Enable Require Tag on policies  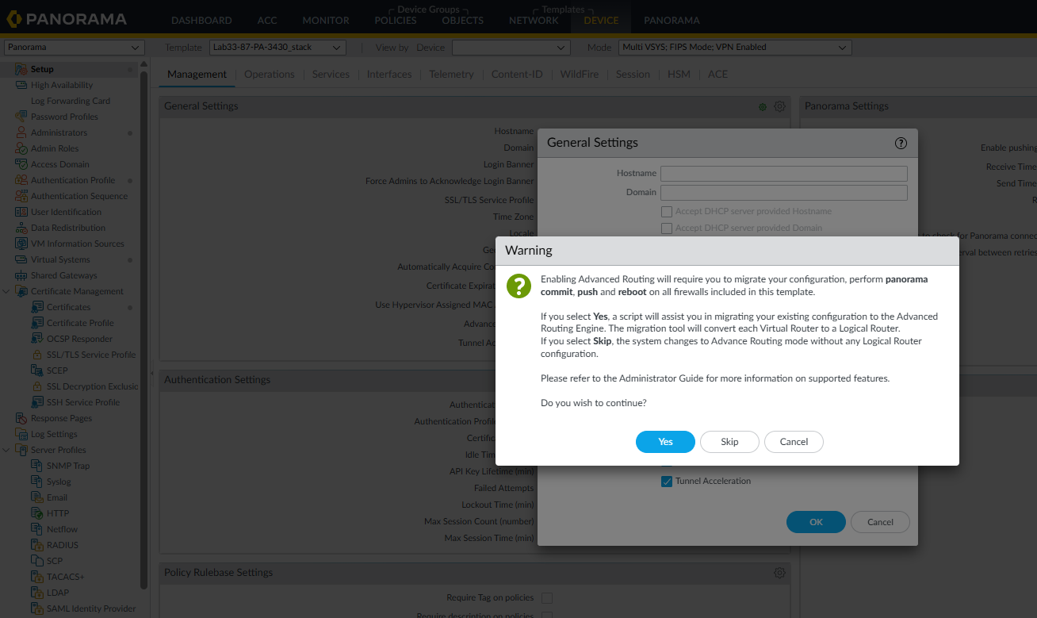click(546, 597)
